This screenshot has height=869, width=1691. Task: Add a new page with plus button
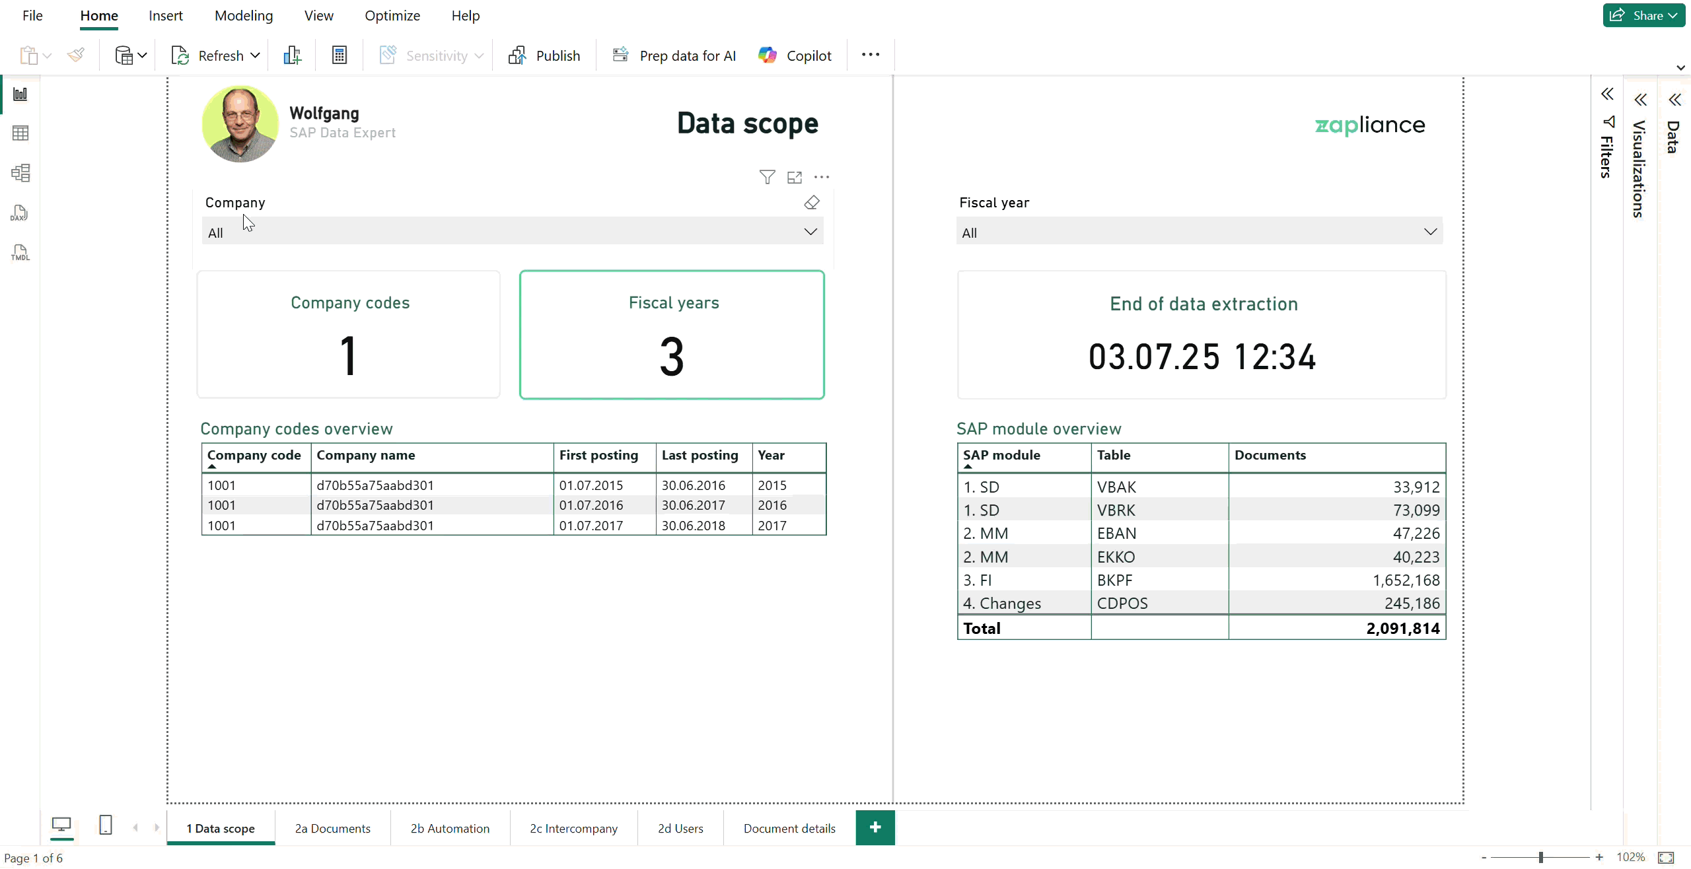pyautogui.click(x=875, y=827)
